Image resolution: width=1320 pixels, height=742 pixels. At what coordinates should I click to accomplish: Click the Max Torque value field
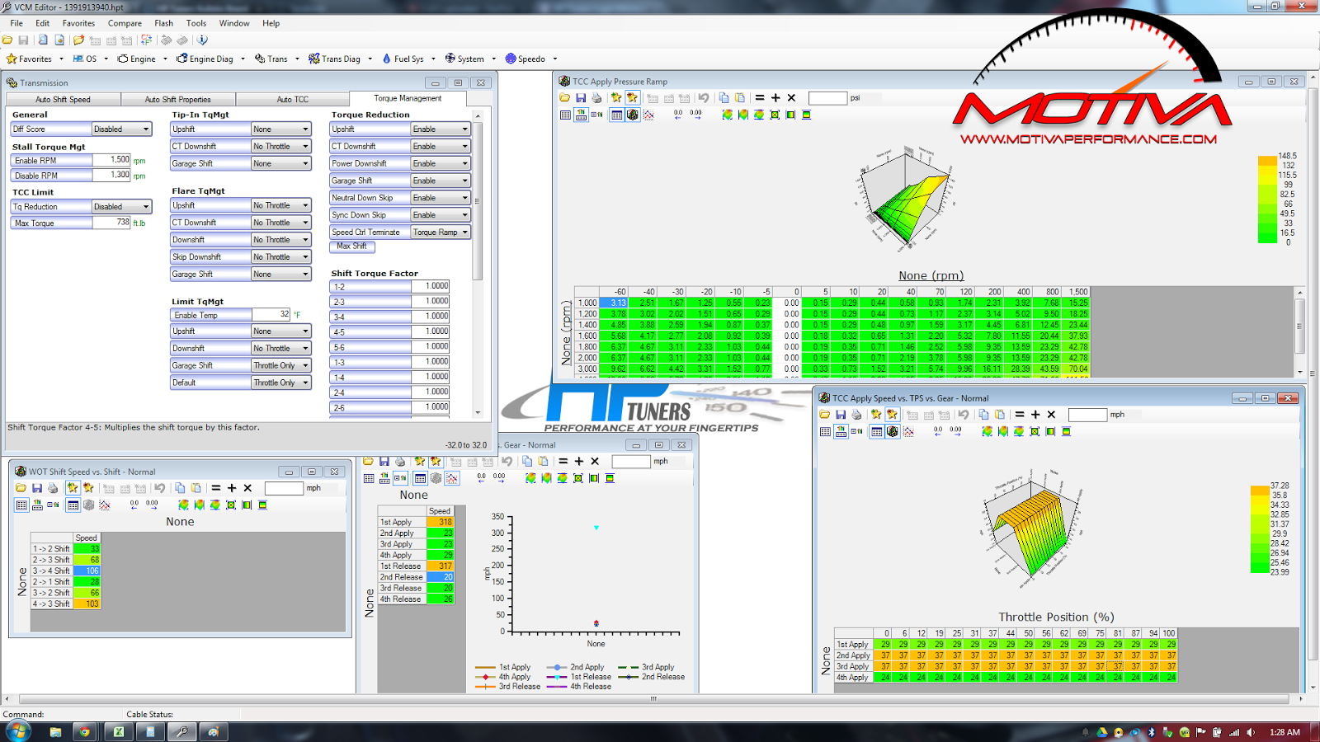pyautogui.click(x=111, y=223)
